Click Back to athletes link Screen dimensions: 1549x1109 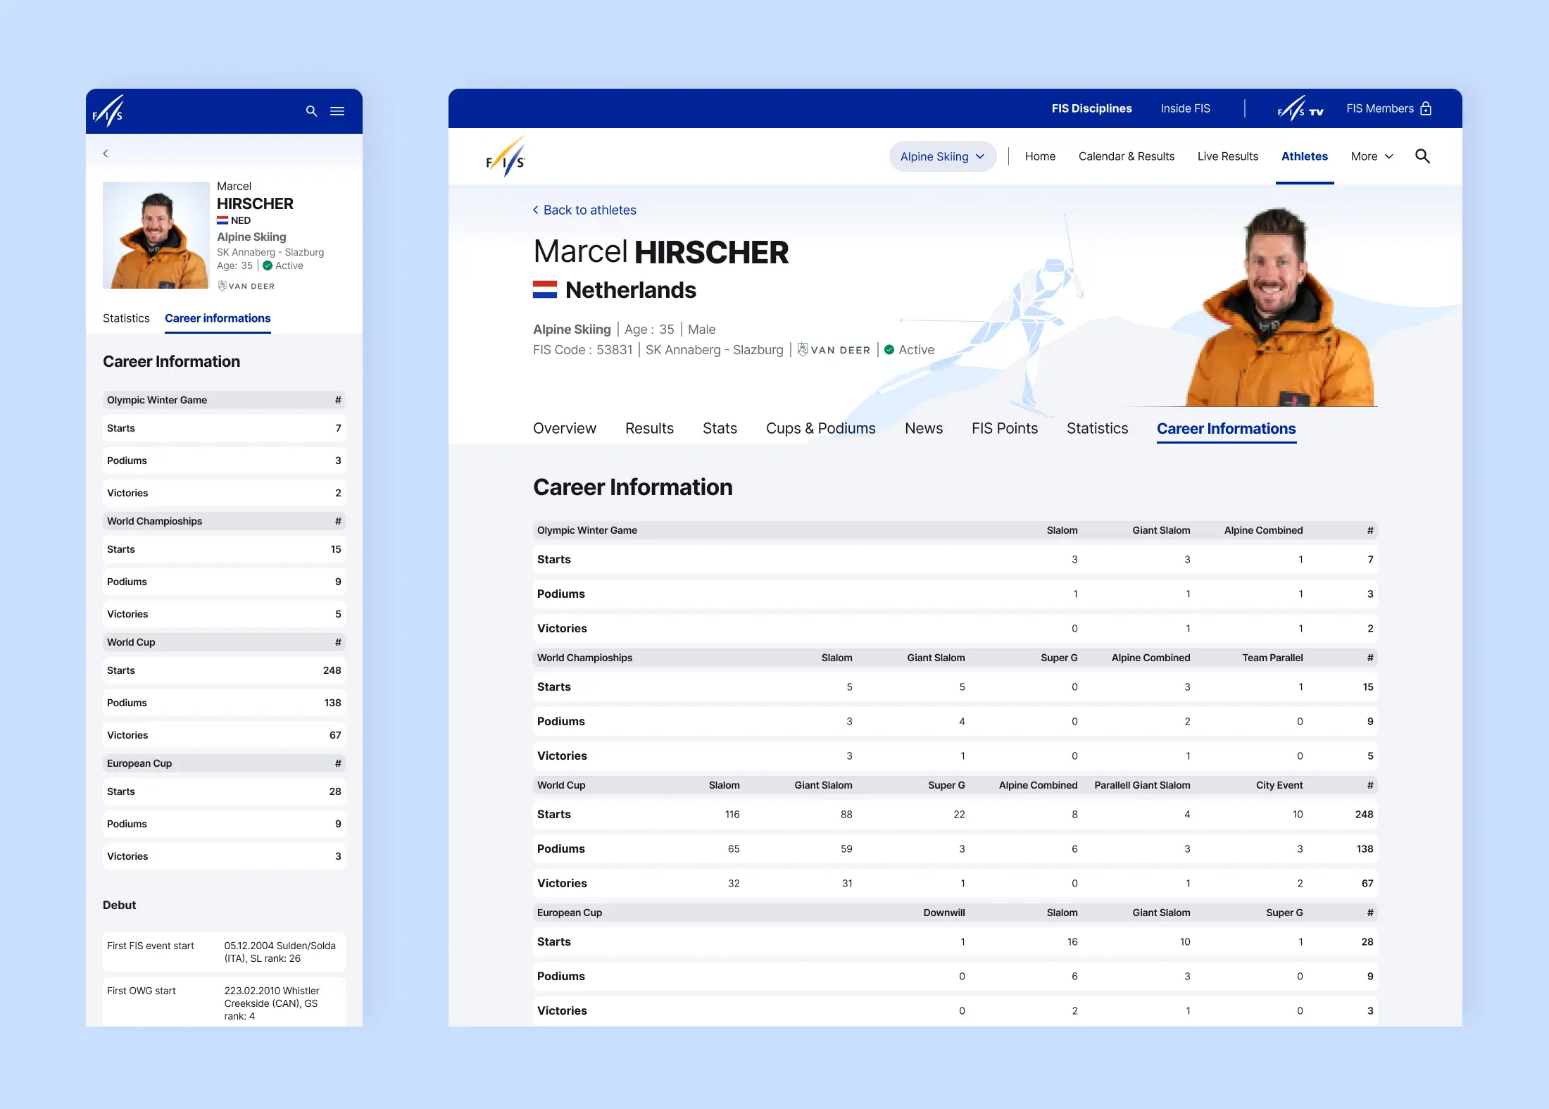pyautogui.click(x=584, y=210)
